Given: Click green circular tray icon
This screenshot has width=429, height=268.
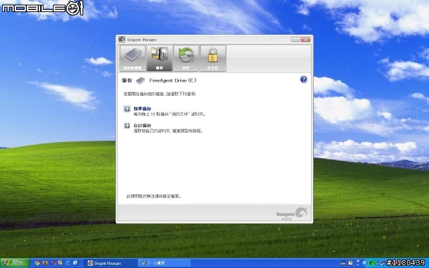Looking at the screenshot, I should click(371, 263).
